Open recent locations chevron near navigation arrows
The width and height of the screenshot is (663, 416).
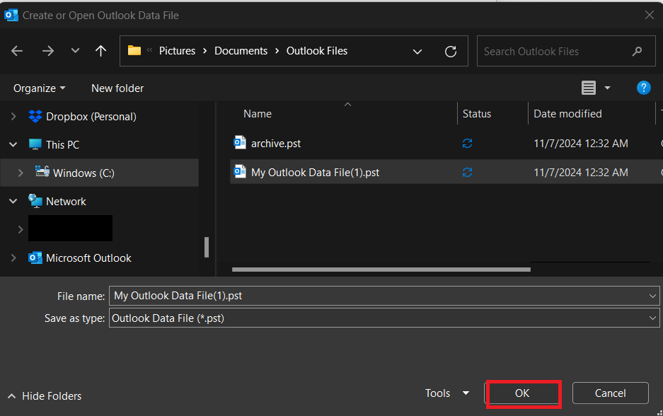click(75, 51)
